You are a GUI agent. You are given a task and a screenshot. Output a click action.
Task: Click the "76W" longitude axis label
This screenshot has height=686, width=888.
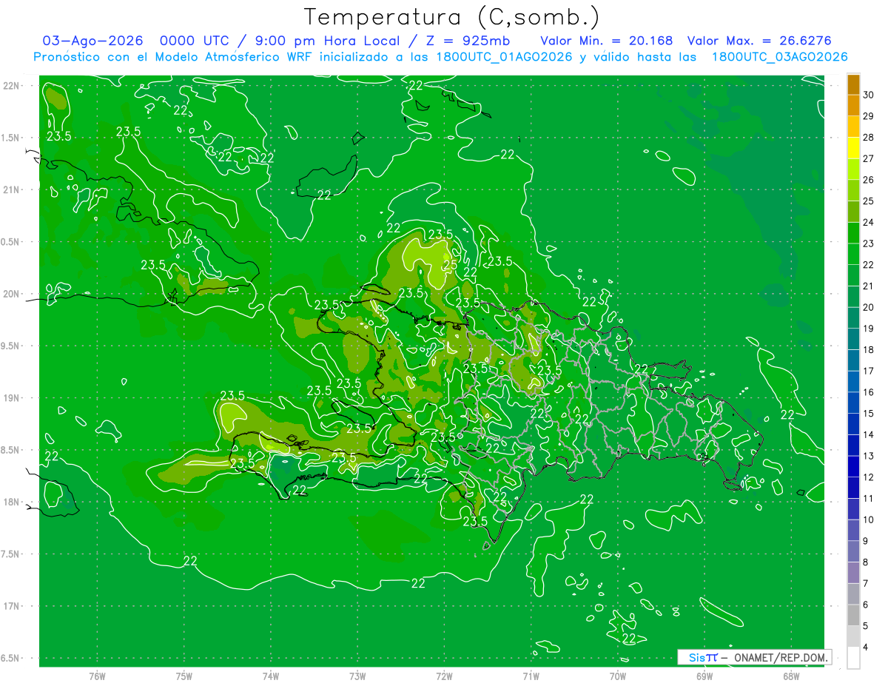click(x=97, y=676)
